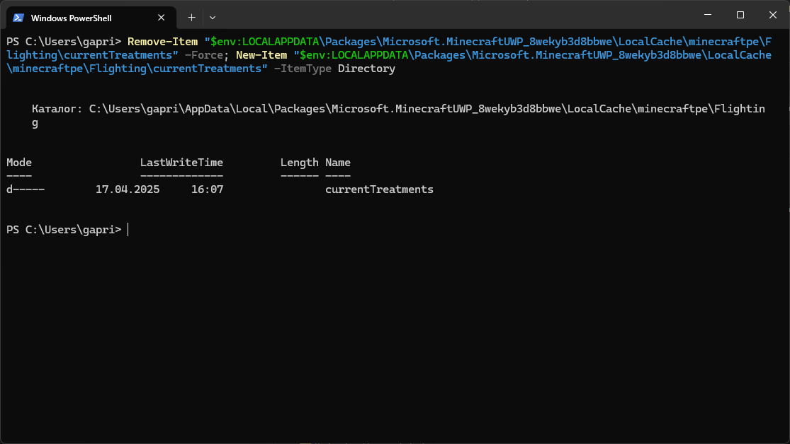Screen dimensions: 790x444
Task: Click the first $env:LOCALAPPDATA variable
Action: coord(265,42)
